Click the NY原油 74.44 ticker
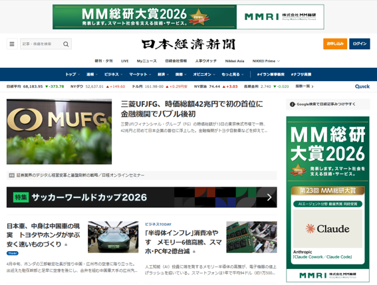The height and width of the screenshot is (285, 377). [215, 86]
